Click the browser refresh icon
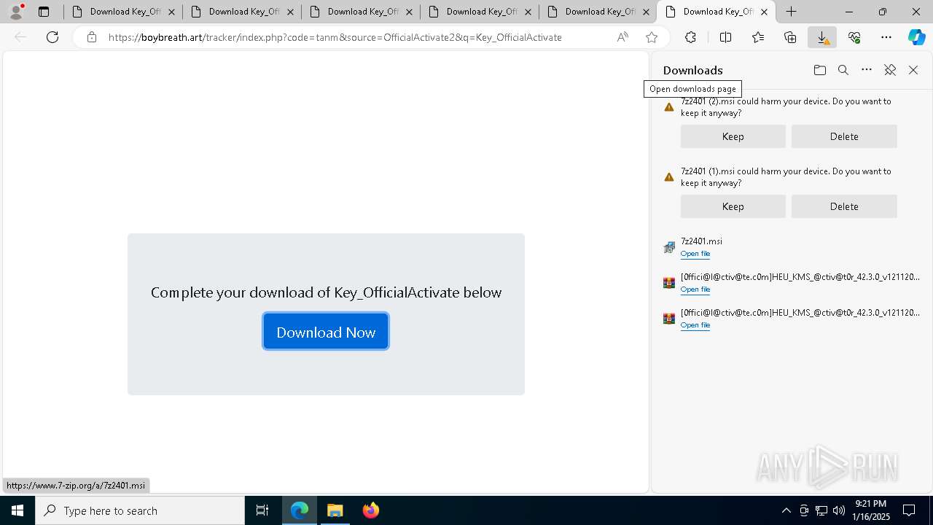Screen dimensions: 933x525 52,37
